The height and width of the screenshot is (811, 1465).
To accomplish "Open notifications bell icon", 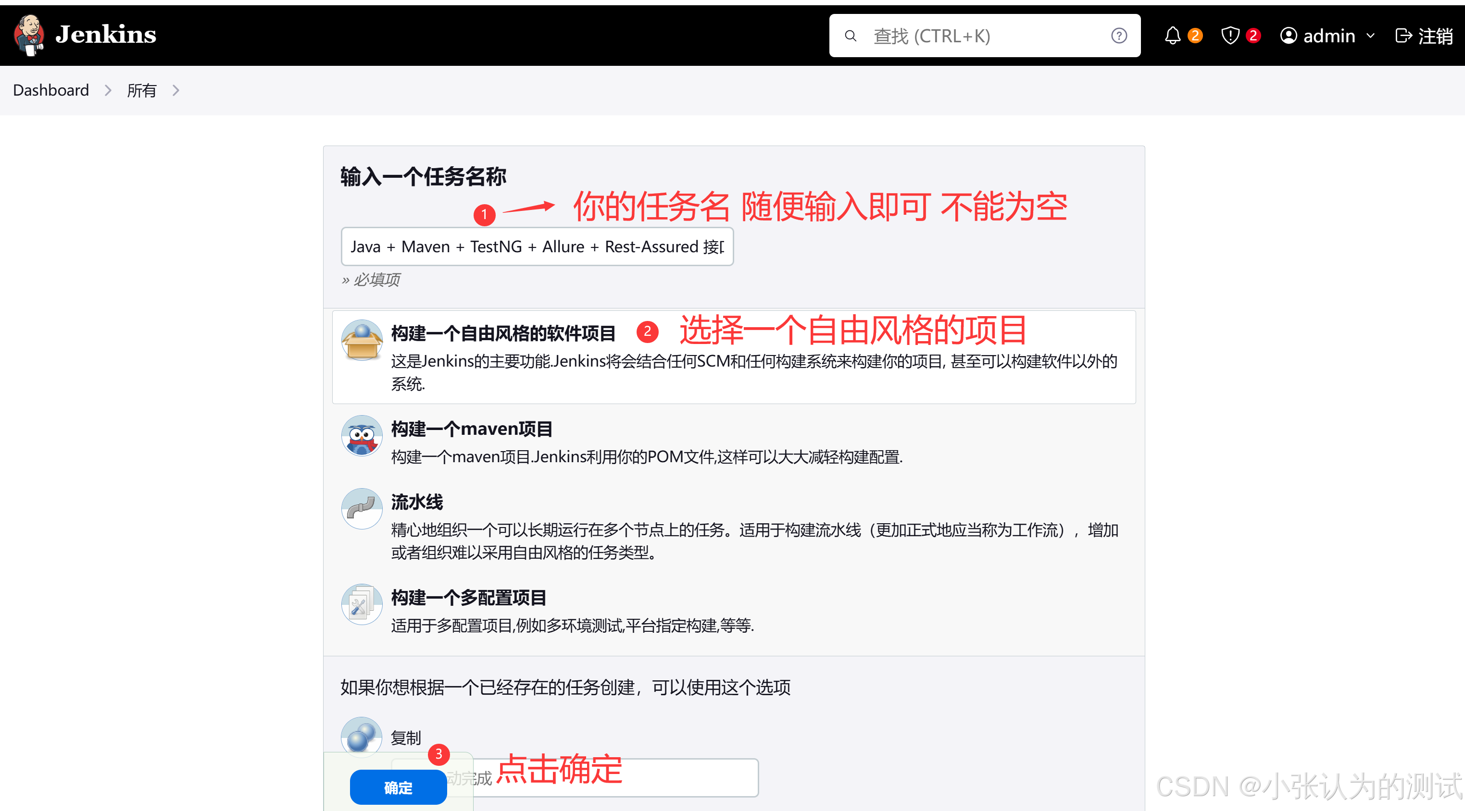I will [1172, 36].
